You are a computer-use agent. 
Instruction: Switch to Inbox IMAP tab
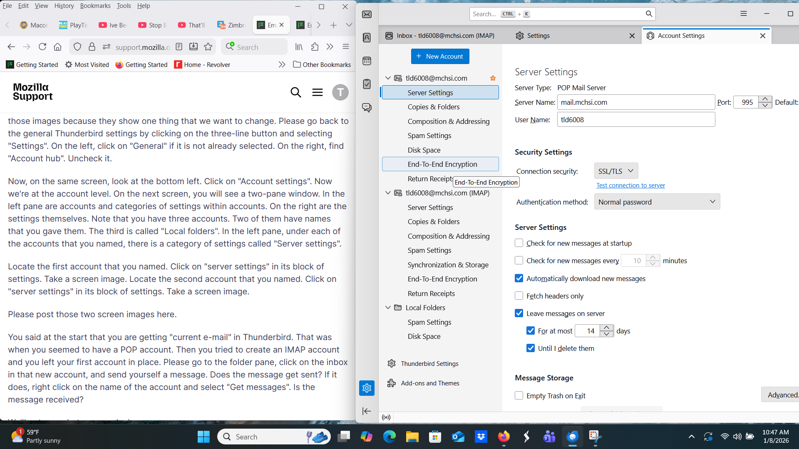tap(441, 36)
